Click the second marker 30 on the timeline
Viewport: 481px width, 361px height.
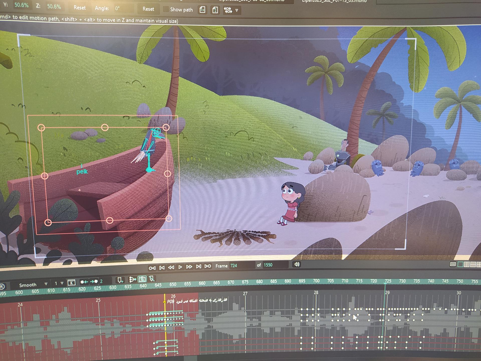pos(459,293)
